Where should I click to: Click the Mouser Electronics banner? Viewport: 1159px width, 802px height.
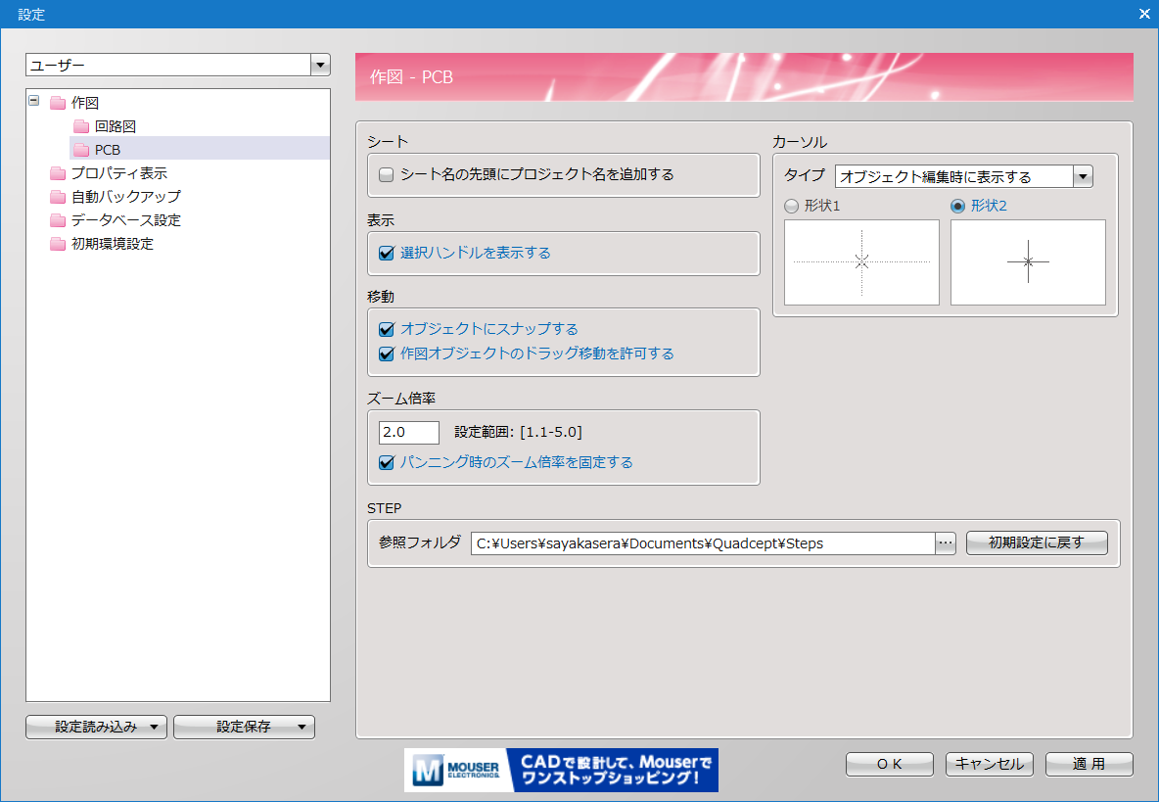561,771
